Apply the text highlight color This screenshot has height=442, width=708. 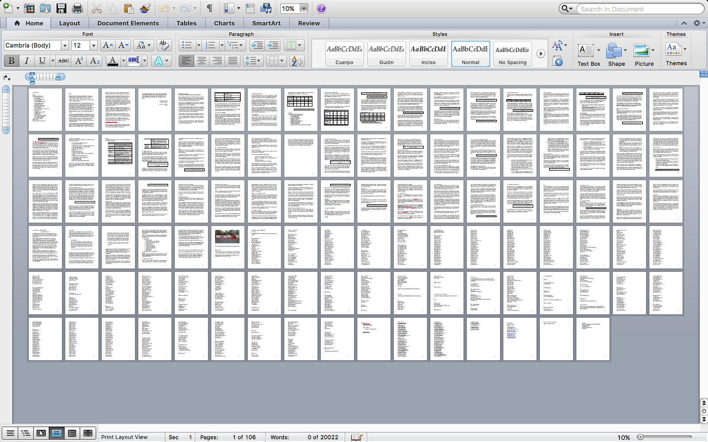(x=134, y=61)
